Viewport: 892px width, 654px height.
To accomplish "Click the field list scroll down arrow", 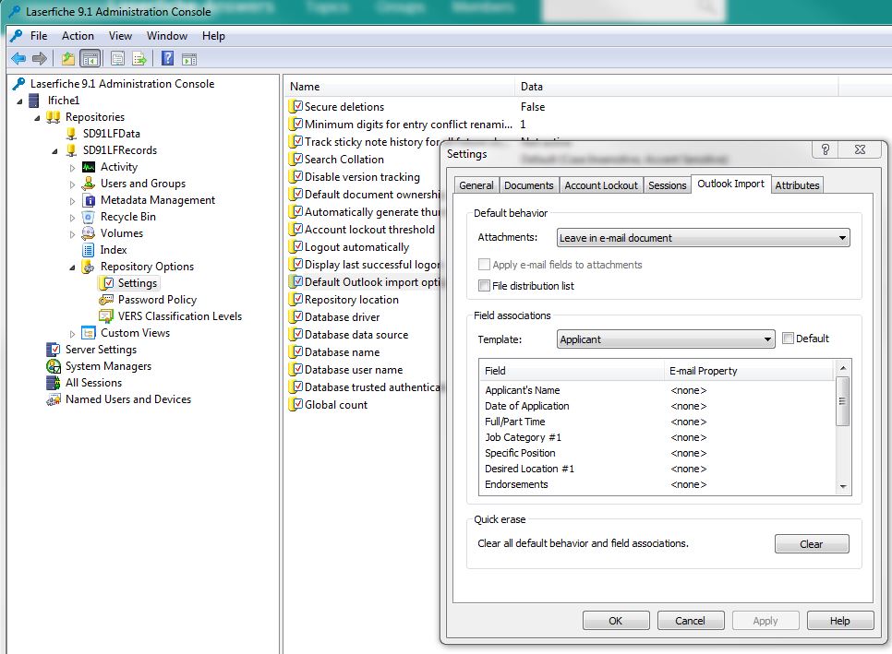I will coord(843,487).
